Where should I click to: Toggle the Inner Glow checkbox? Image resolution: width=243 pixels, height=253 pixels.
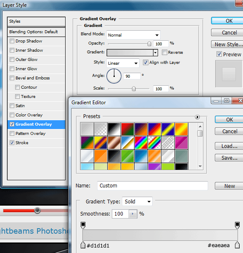pyautogui.click(x=12, y=69)
